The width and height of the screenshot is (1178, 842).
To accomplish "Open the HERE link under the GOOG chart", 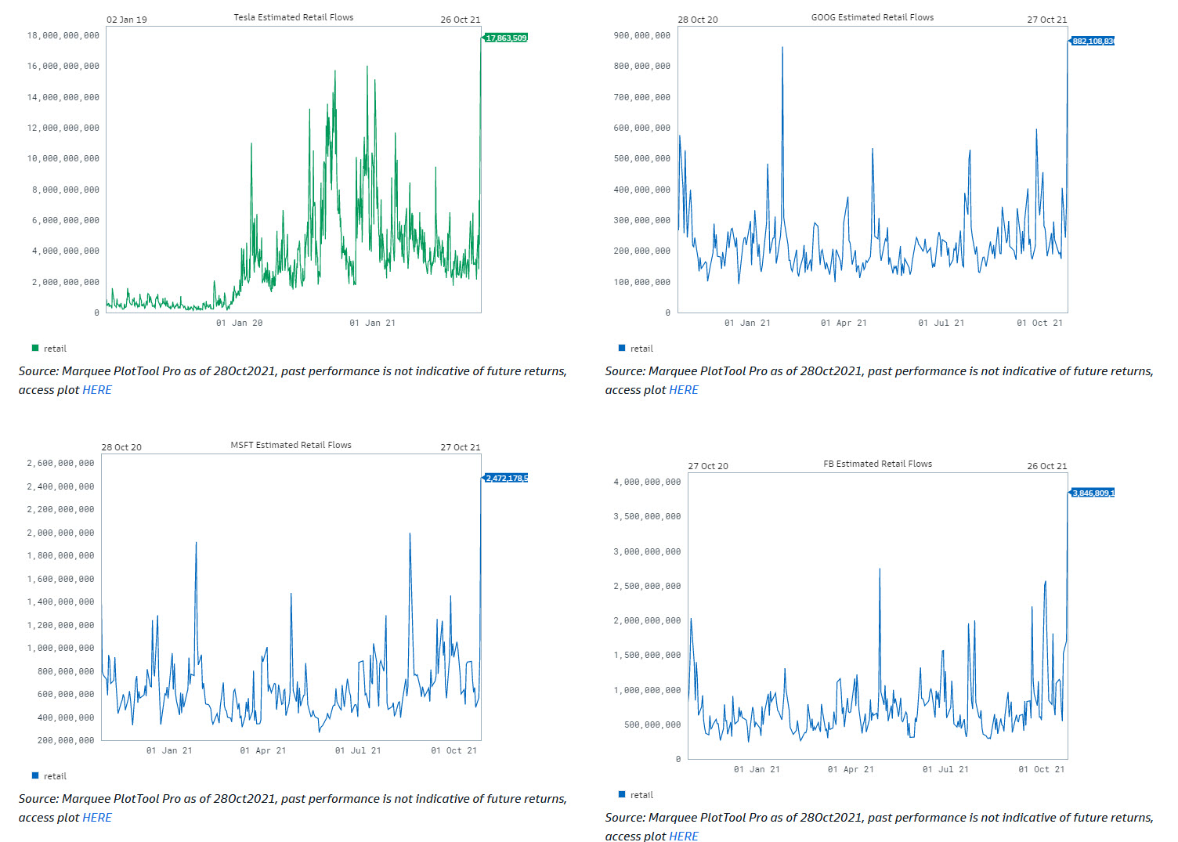I will 683,390.
